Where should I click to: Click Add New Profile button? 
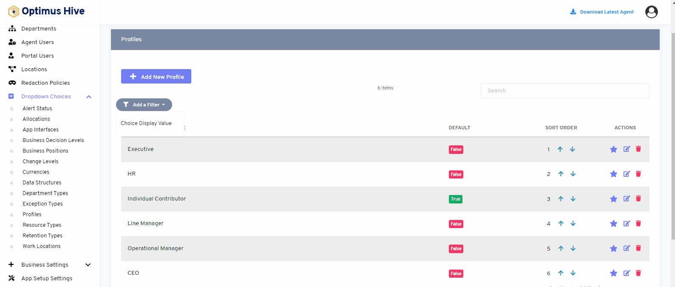coord(156,76)
